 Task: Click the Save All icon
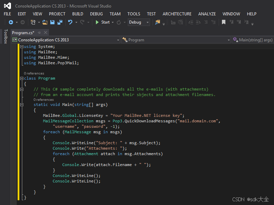(60, 23)
